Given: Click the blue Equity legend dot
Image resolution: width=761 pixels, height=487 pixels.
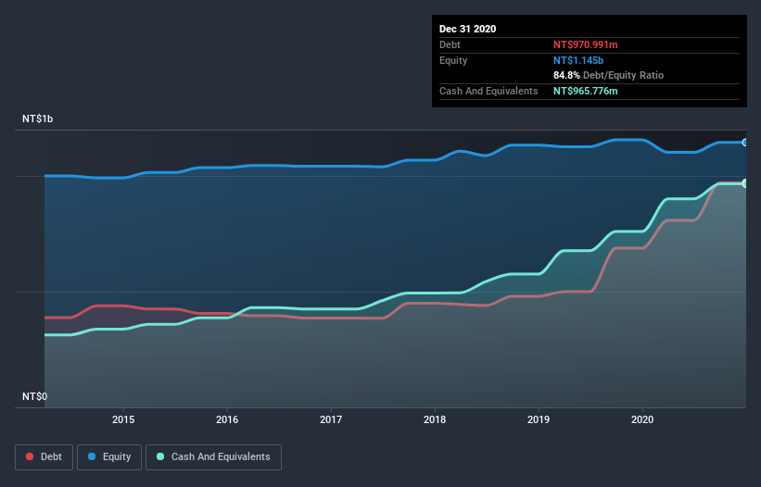Looking at the screenshot, I should click(92, 456).
